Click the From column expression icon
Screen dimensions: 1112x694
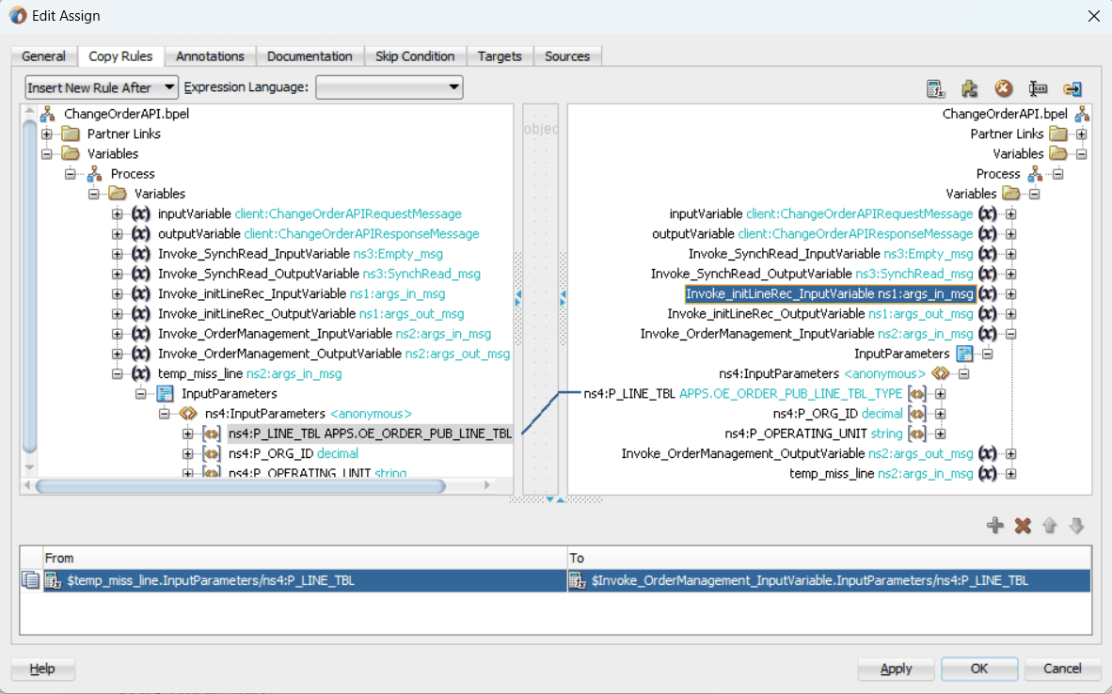pyautogui.click(x=54, y=580)
